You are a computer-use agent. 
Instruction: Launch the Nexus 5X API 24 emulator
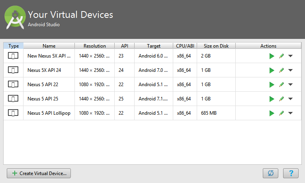tap(272, 70)
